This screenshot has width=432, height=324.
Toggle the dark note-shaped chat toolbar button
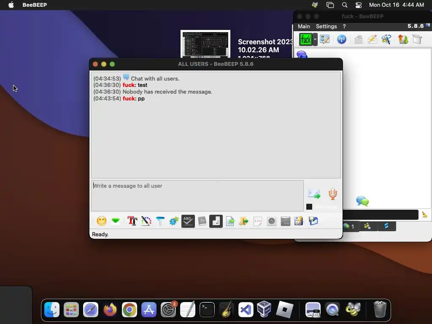(216, 221)
